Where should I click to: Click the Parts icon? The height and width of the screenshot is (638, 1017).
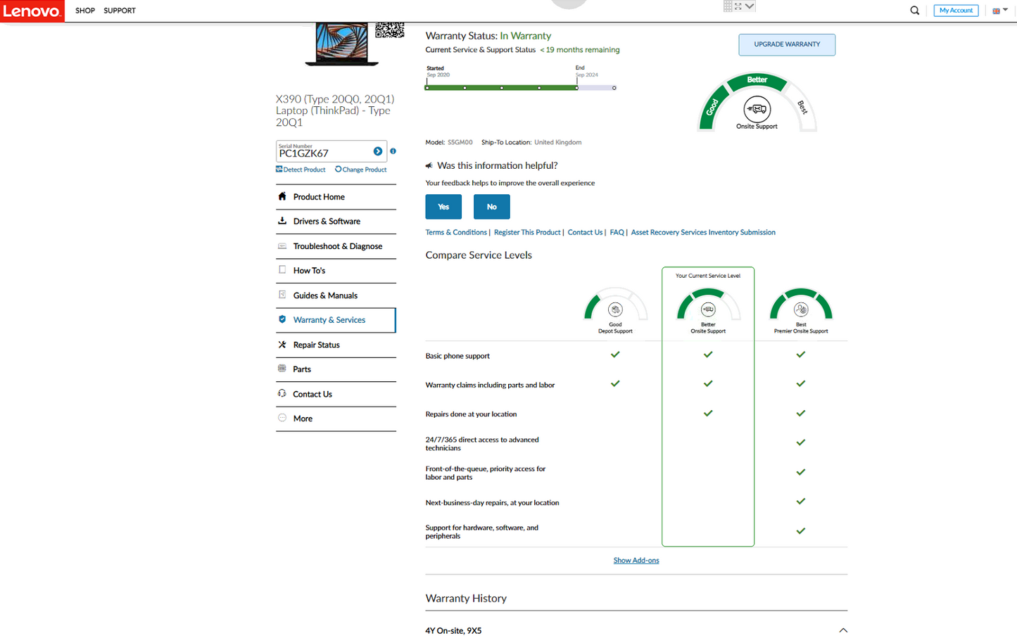[282, 369]
